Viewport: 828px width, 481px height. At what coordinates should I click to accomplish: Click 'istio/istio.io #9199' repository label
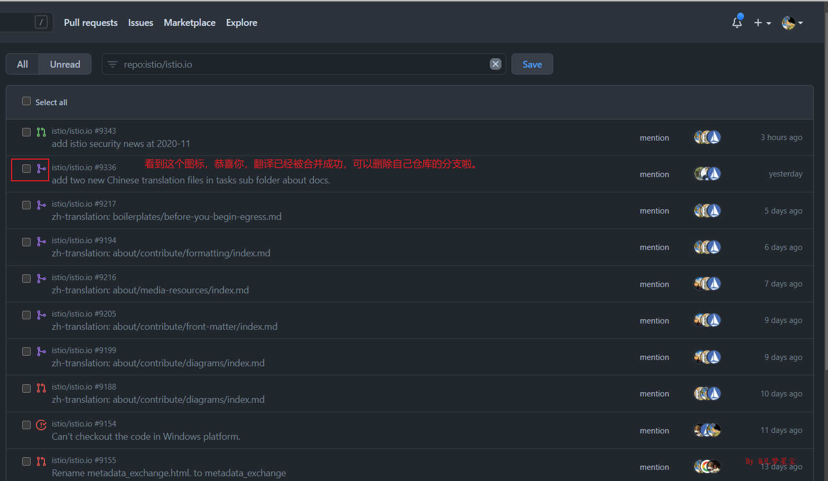84,350
